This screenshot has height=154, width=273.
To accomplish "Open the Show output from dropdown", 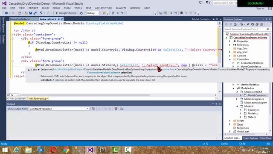I will pyautogui.click(x=87, y=109).
